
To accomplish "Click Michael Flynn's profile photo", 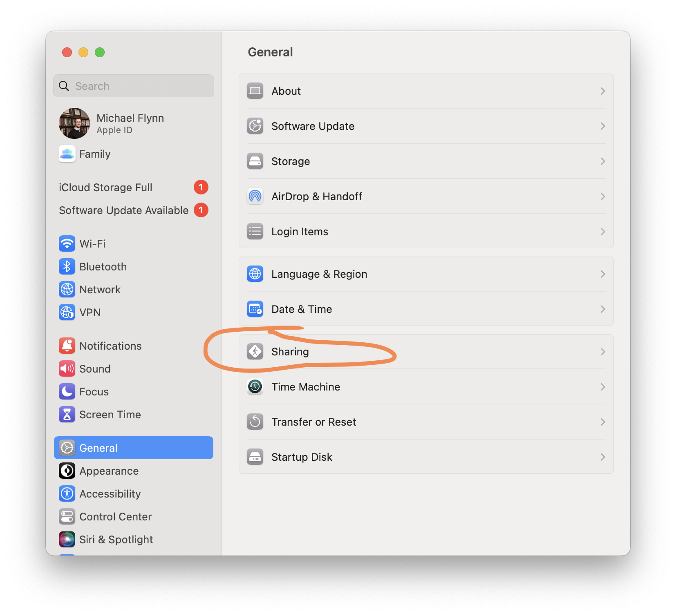I will point(74,123).
